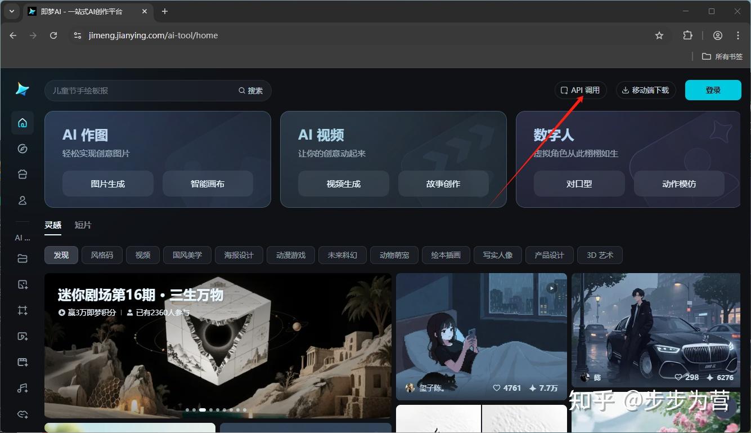Reload the page with the refresh icon
Viewport: 751px width, 433px height.
[53, 35]
